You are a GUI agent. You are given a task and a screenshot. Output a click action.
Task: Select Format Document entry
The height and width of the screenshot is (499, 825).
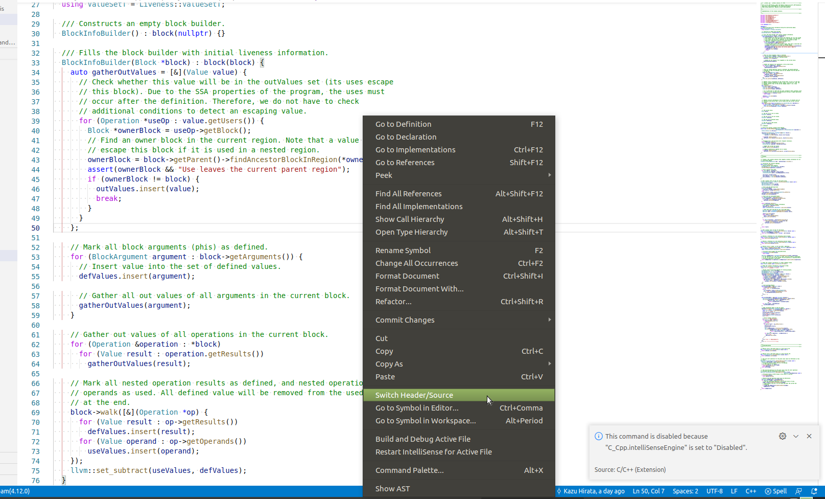point(459,276)
